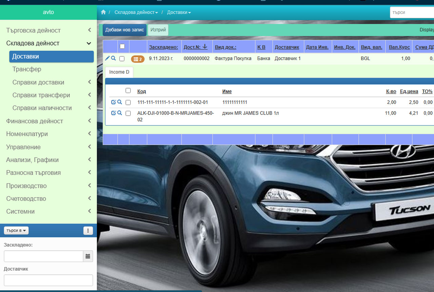The width and height of the screenshot is (434, 292).
Task: Open Складова дейност breadcrumb dropdown
Action: point(136,12)
